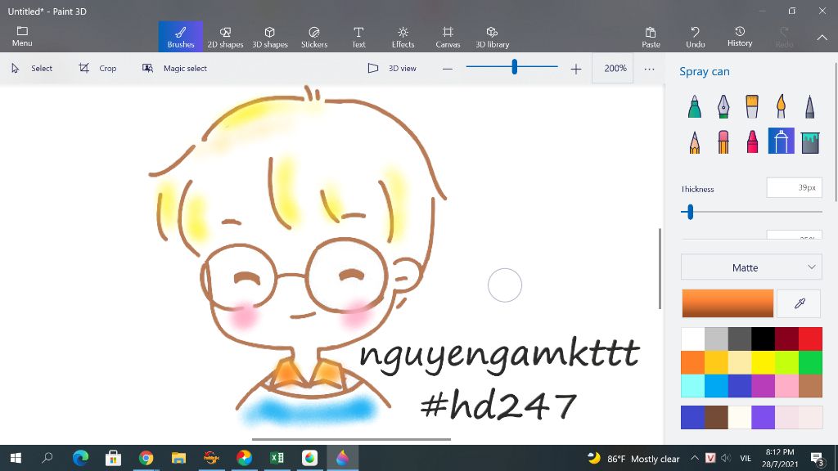Open the 3D shapes tab

point(270,36)
